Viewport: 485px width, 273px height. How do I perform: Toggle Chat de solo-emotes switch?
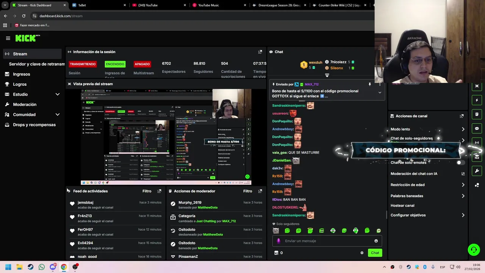click(x=460, y=163)
